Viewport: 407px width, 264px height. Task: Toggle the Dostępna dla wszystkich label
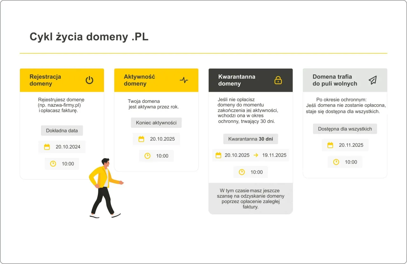click(x=345, y=129)
